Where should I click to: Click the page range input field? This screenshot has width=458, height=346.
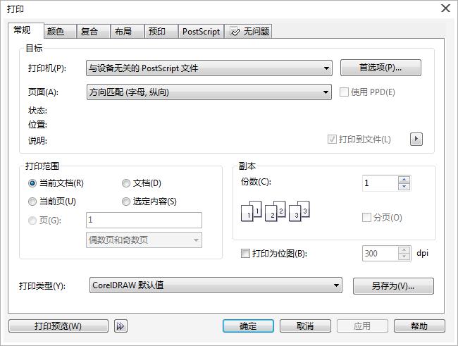(x=144, y=220)
